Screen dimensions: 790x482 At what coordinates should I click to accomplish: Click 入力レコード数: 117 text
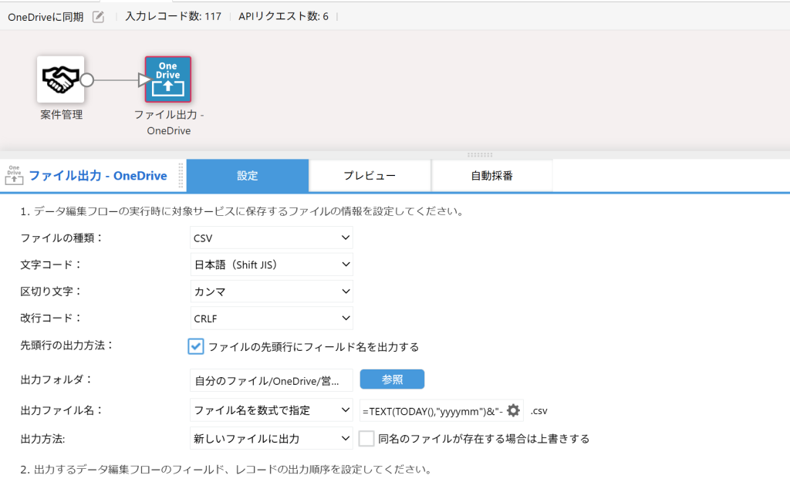(x=173, y=17)
